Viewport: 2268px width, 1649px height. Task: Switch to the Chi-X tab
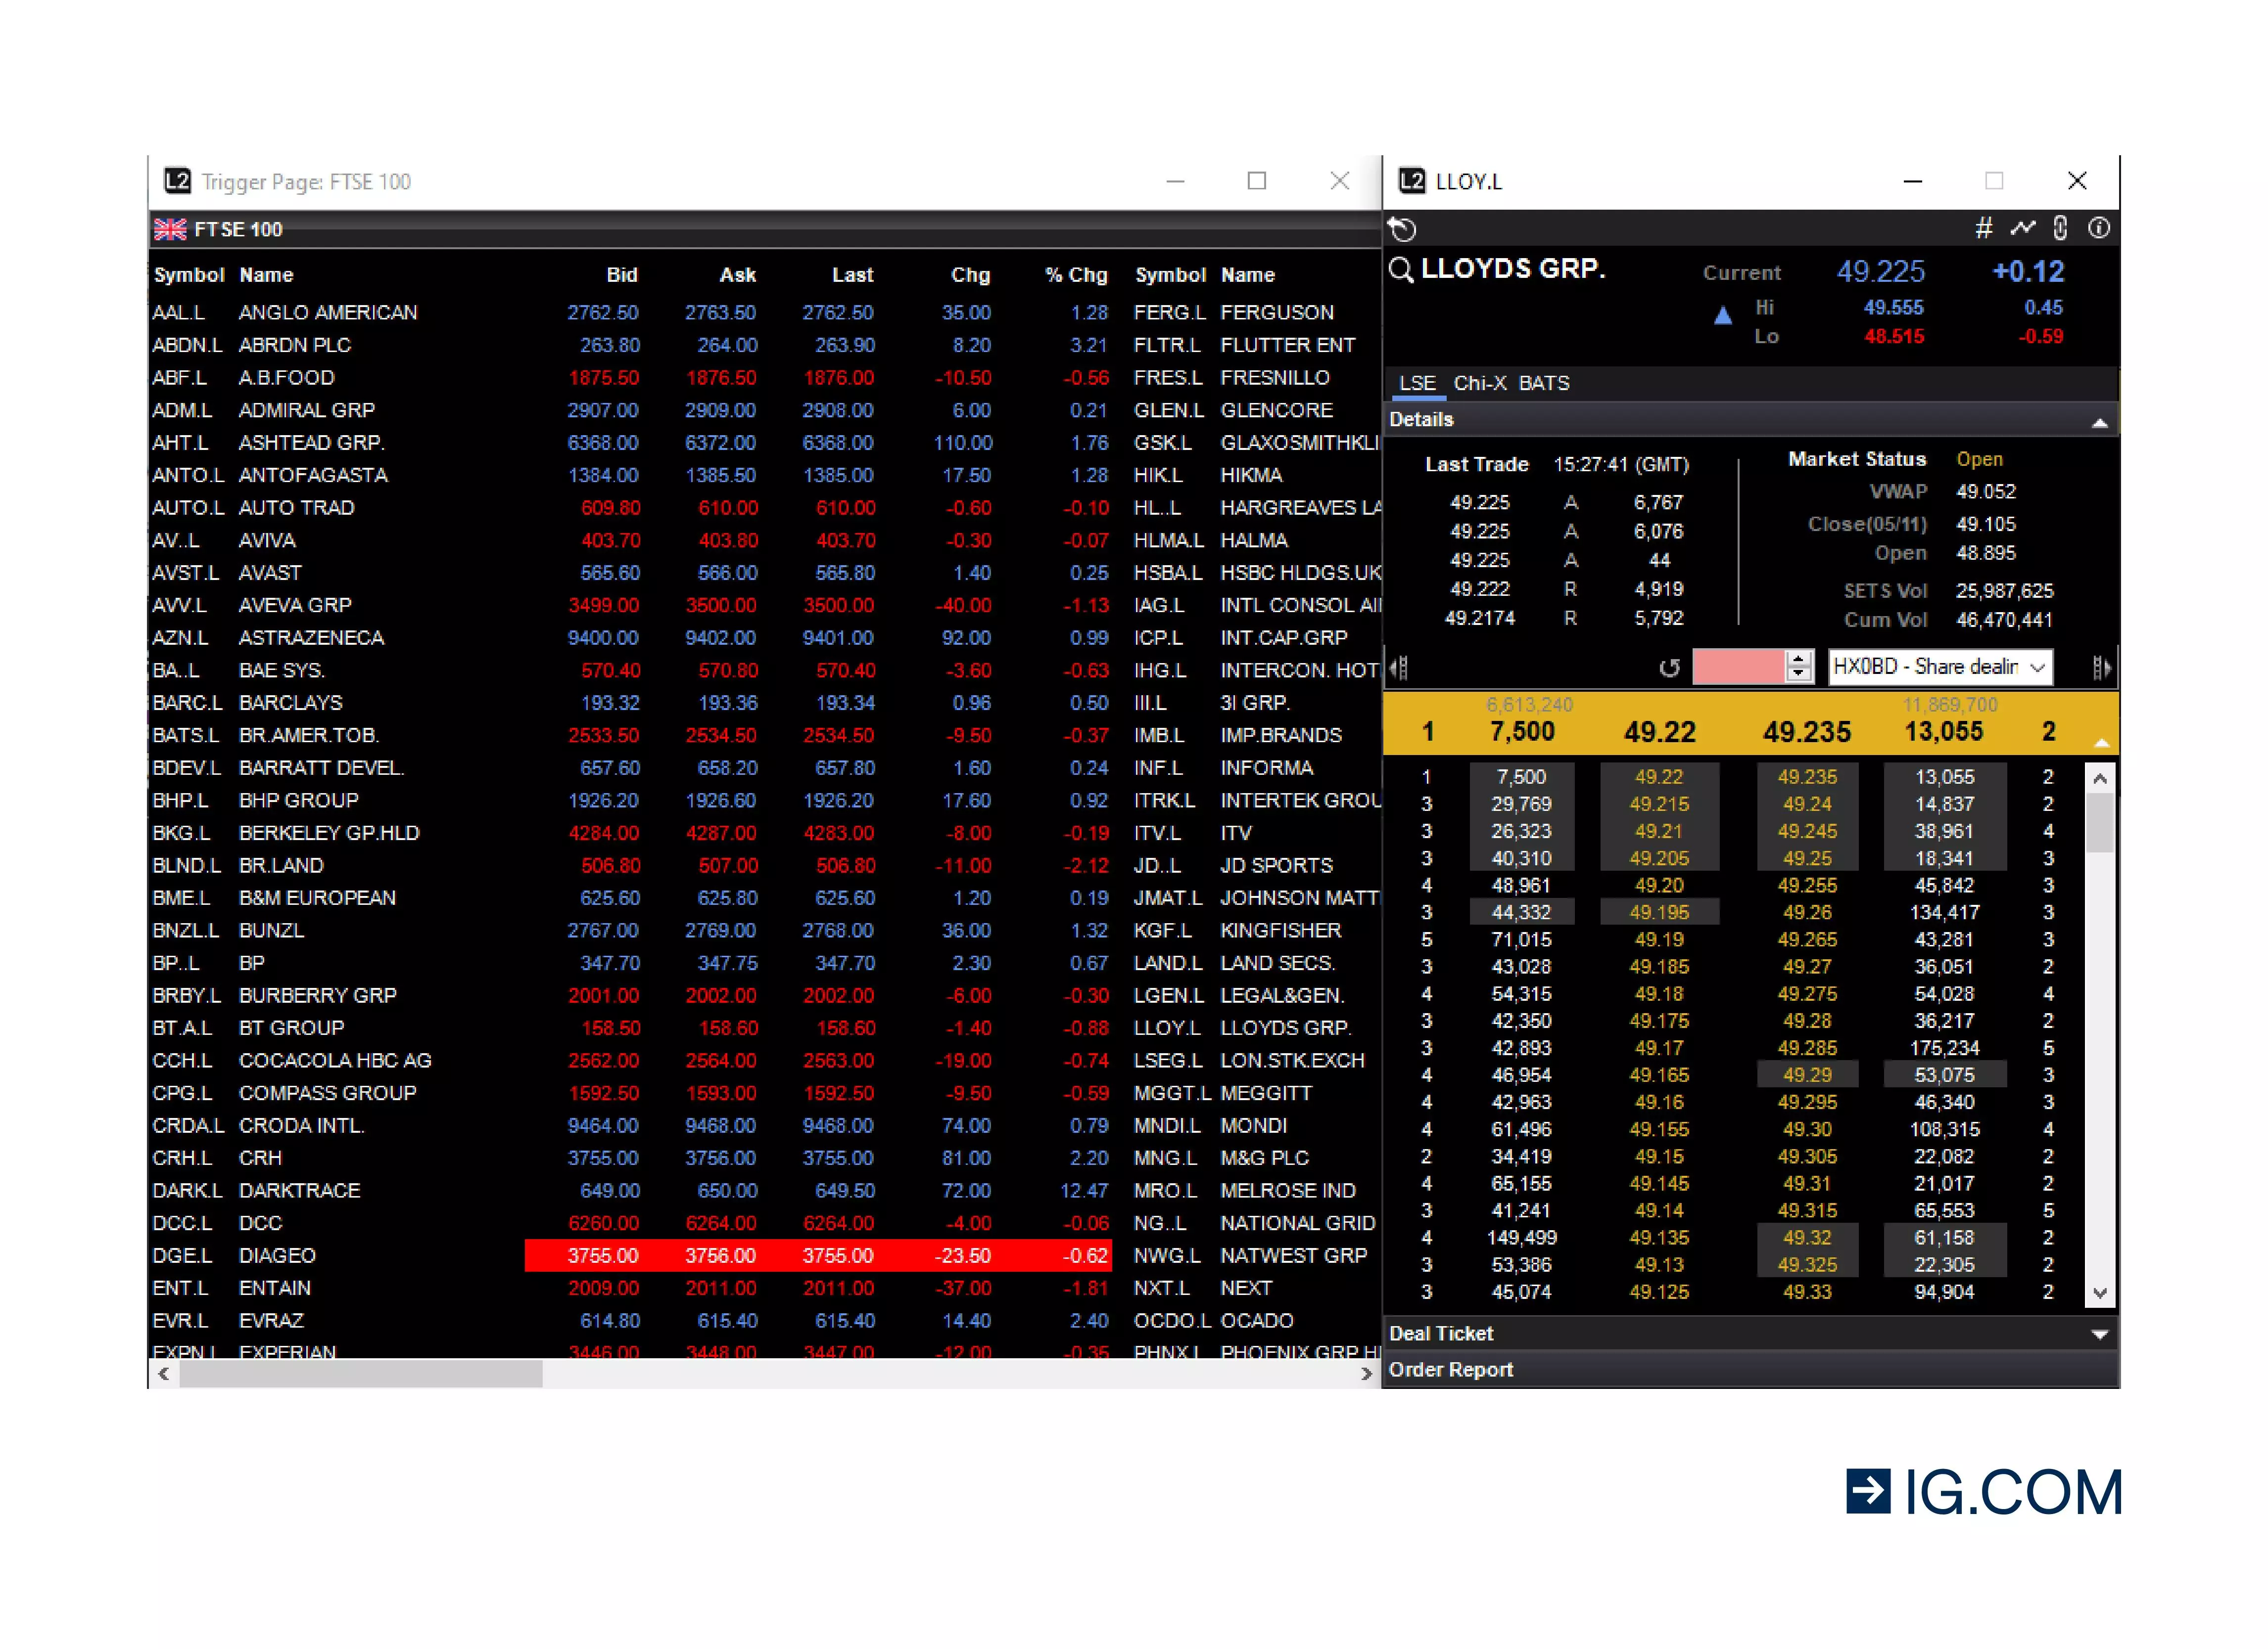click(x=1479, y=384)
